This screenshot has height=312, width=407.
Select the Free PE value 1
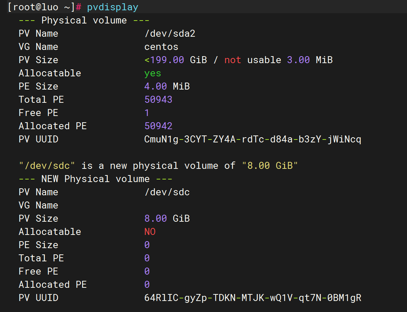click(x=147, y=113)
